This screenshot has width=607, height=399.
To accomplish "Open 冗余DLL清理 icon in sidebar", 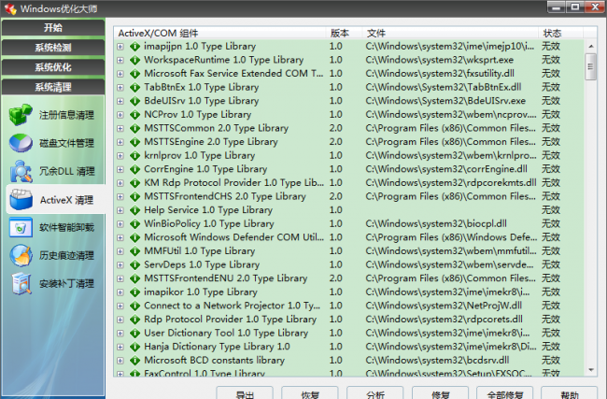I will click(x=21, y=171).
